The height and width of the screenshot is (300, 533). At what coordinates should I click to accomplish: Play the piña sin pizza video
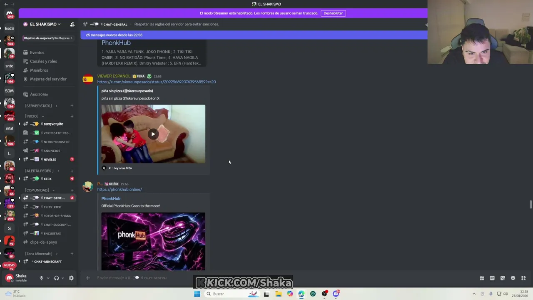[x=153, y=134]
